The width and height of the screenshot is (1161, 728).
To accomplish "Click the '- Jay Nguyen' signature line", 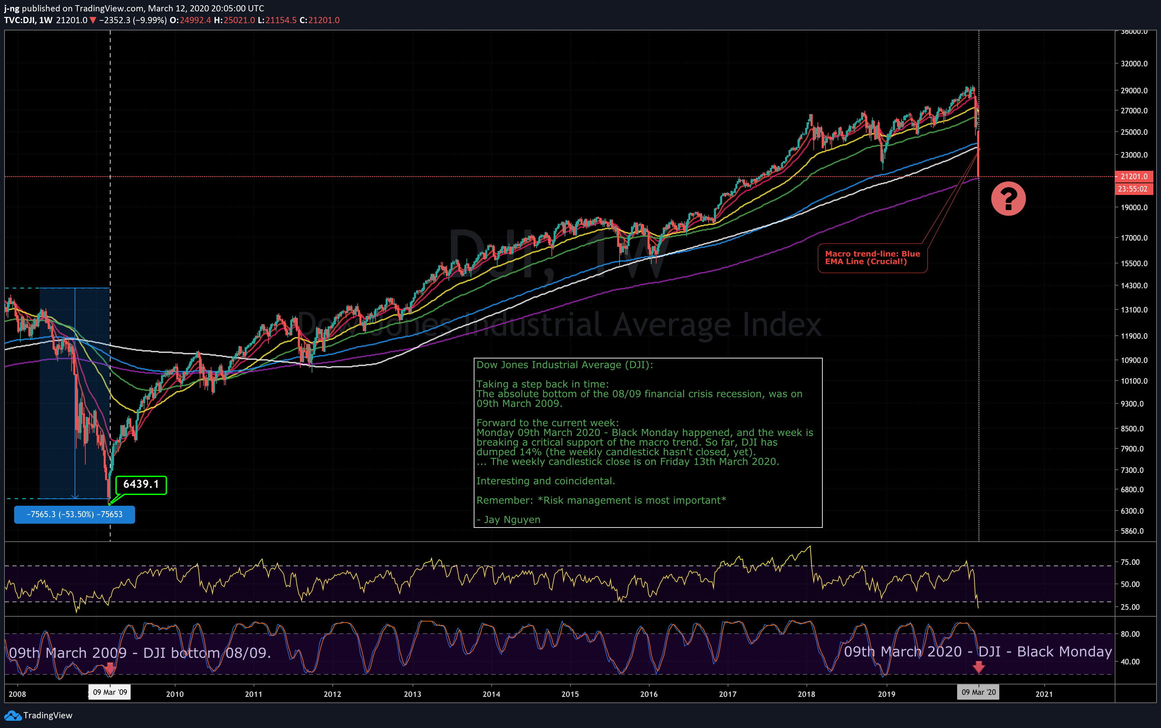I will click(508, 520).
